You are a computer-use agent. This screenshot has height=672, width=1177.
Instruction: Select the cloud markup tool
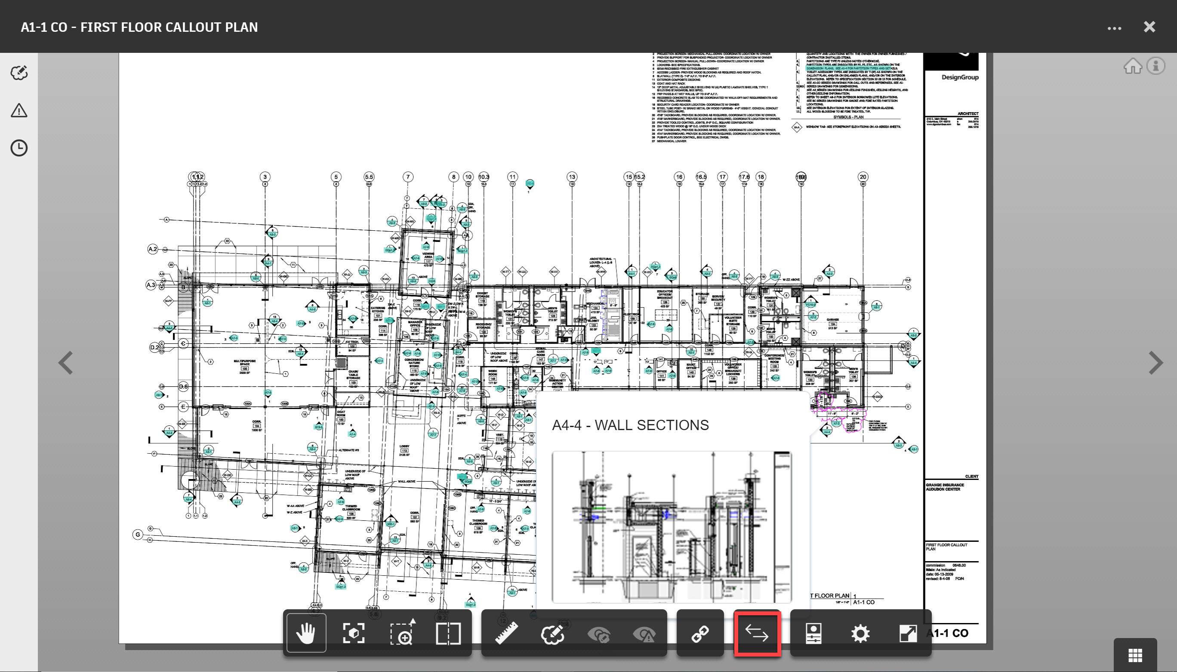tap(553, 633)
